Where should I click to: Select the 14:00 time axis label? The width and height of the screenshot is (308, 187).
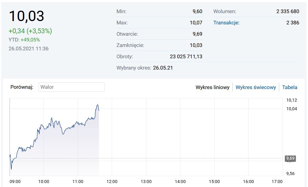pyautogui.click(x=180, y=182)
